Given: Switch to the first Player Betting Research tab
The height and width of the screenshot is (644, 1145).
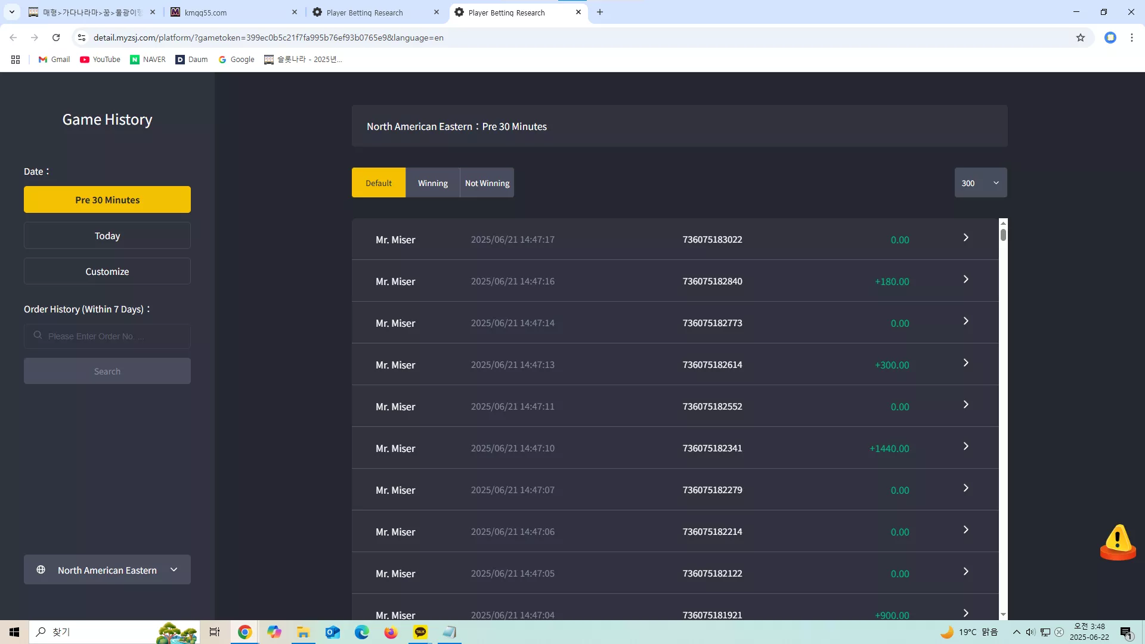Looking at the screenshot, I should 376,12.
